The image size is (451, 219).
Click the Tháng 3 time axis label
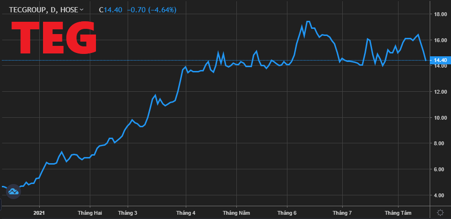click(x=128, y=213)
